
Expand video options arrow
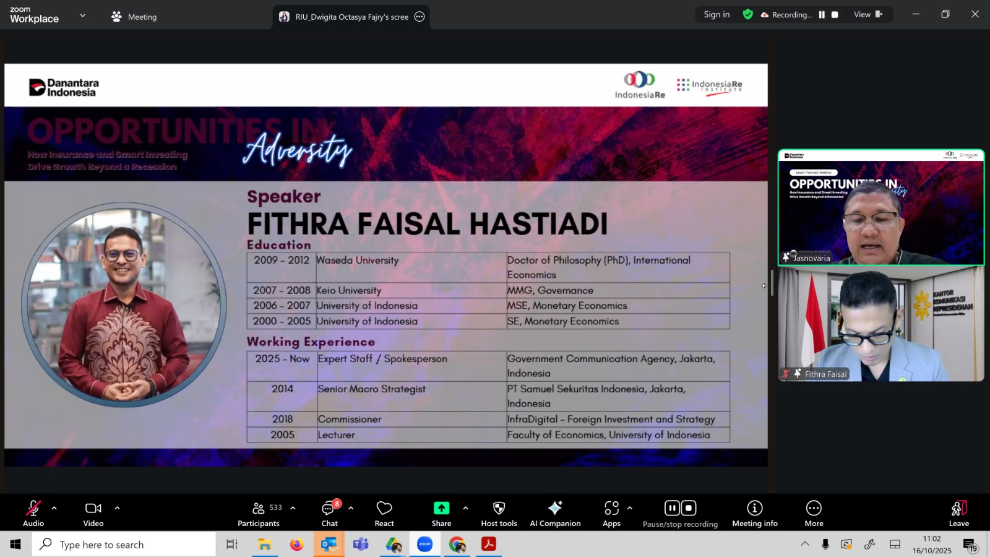click(117, 508)
